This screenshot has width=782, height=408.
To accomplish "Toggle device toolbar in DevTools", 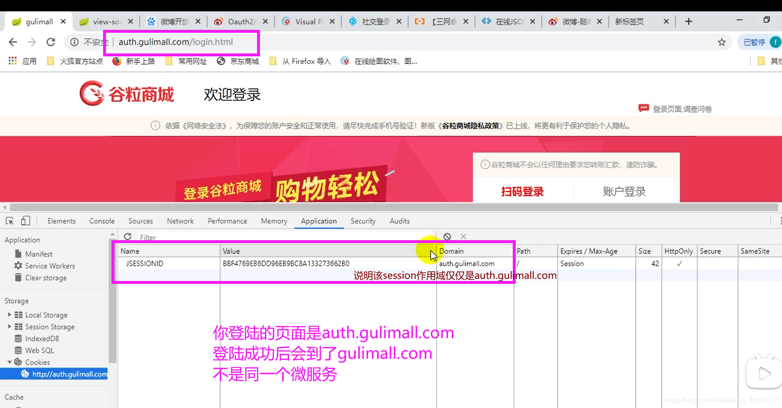I will tap(26, 221).
